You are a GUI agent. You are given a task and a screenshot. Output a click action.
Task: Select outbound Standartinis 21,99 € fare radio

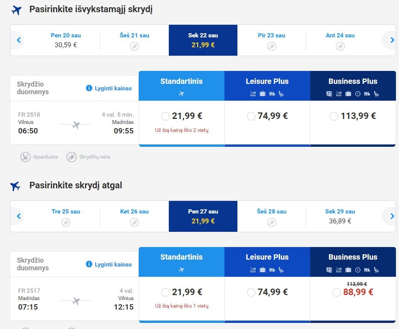click(x=165, y=116)
